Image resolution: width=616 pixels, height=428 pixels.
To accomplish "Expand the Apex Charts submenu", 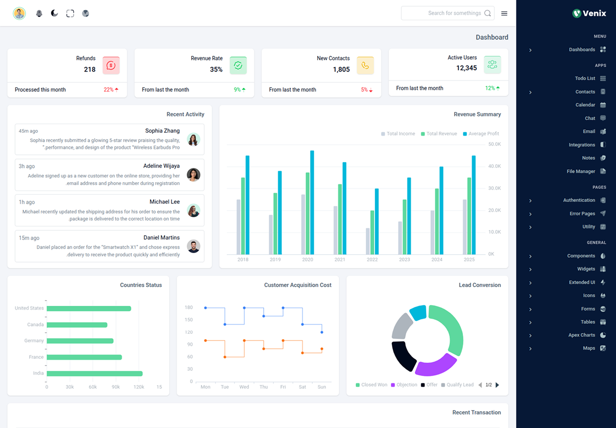I will (581, 335).
